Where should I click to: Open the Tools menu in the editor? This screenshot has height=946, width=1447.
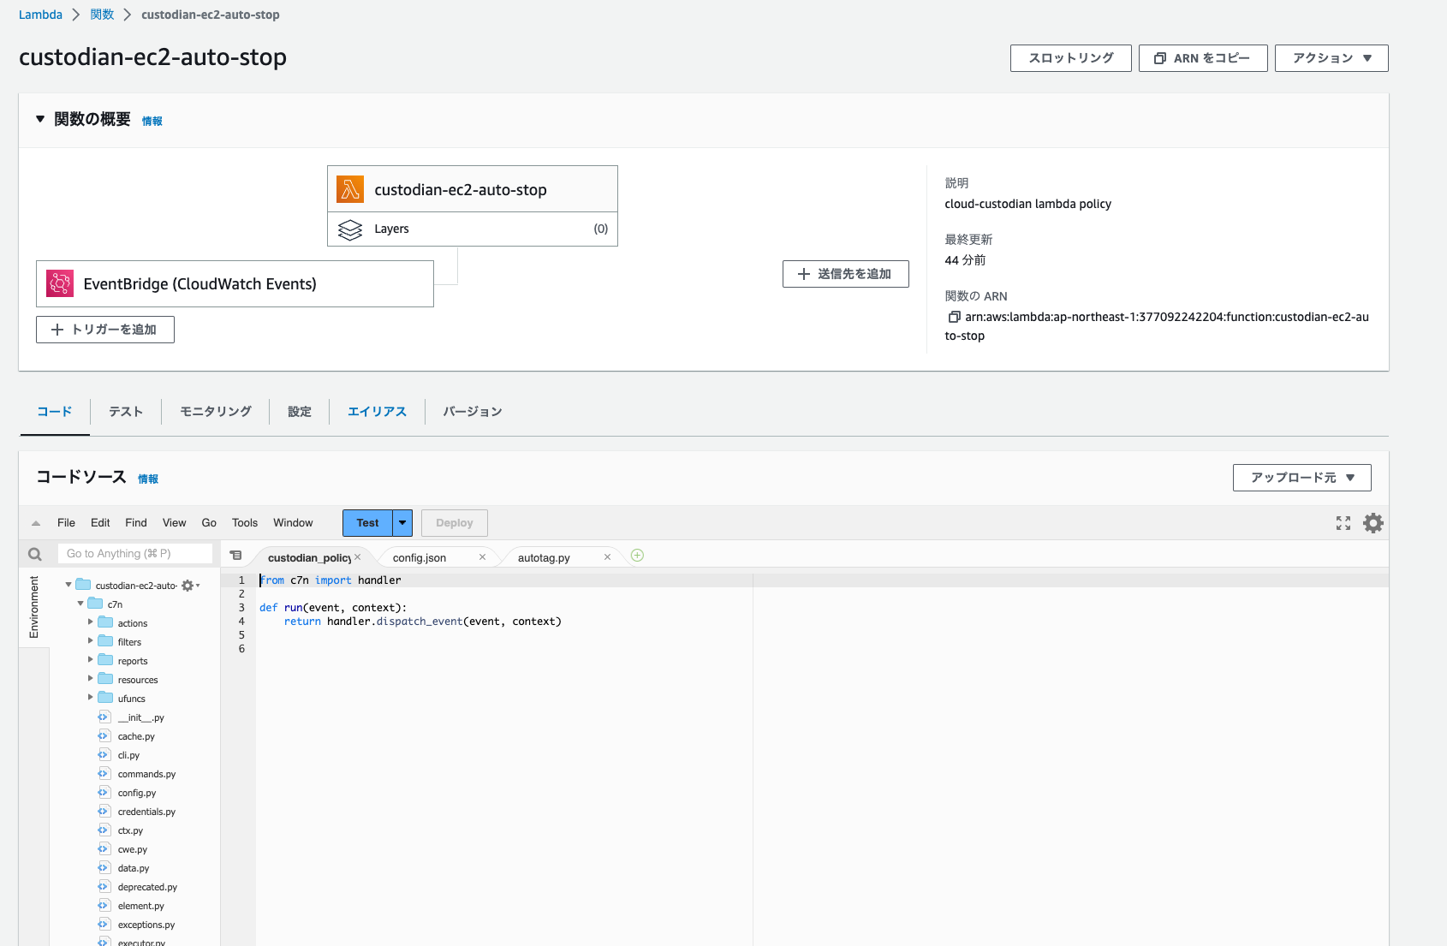245,523
